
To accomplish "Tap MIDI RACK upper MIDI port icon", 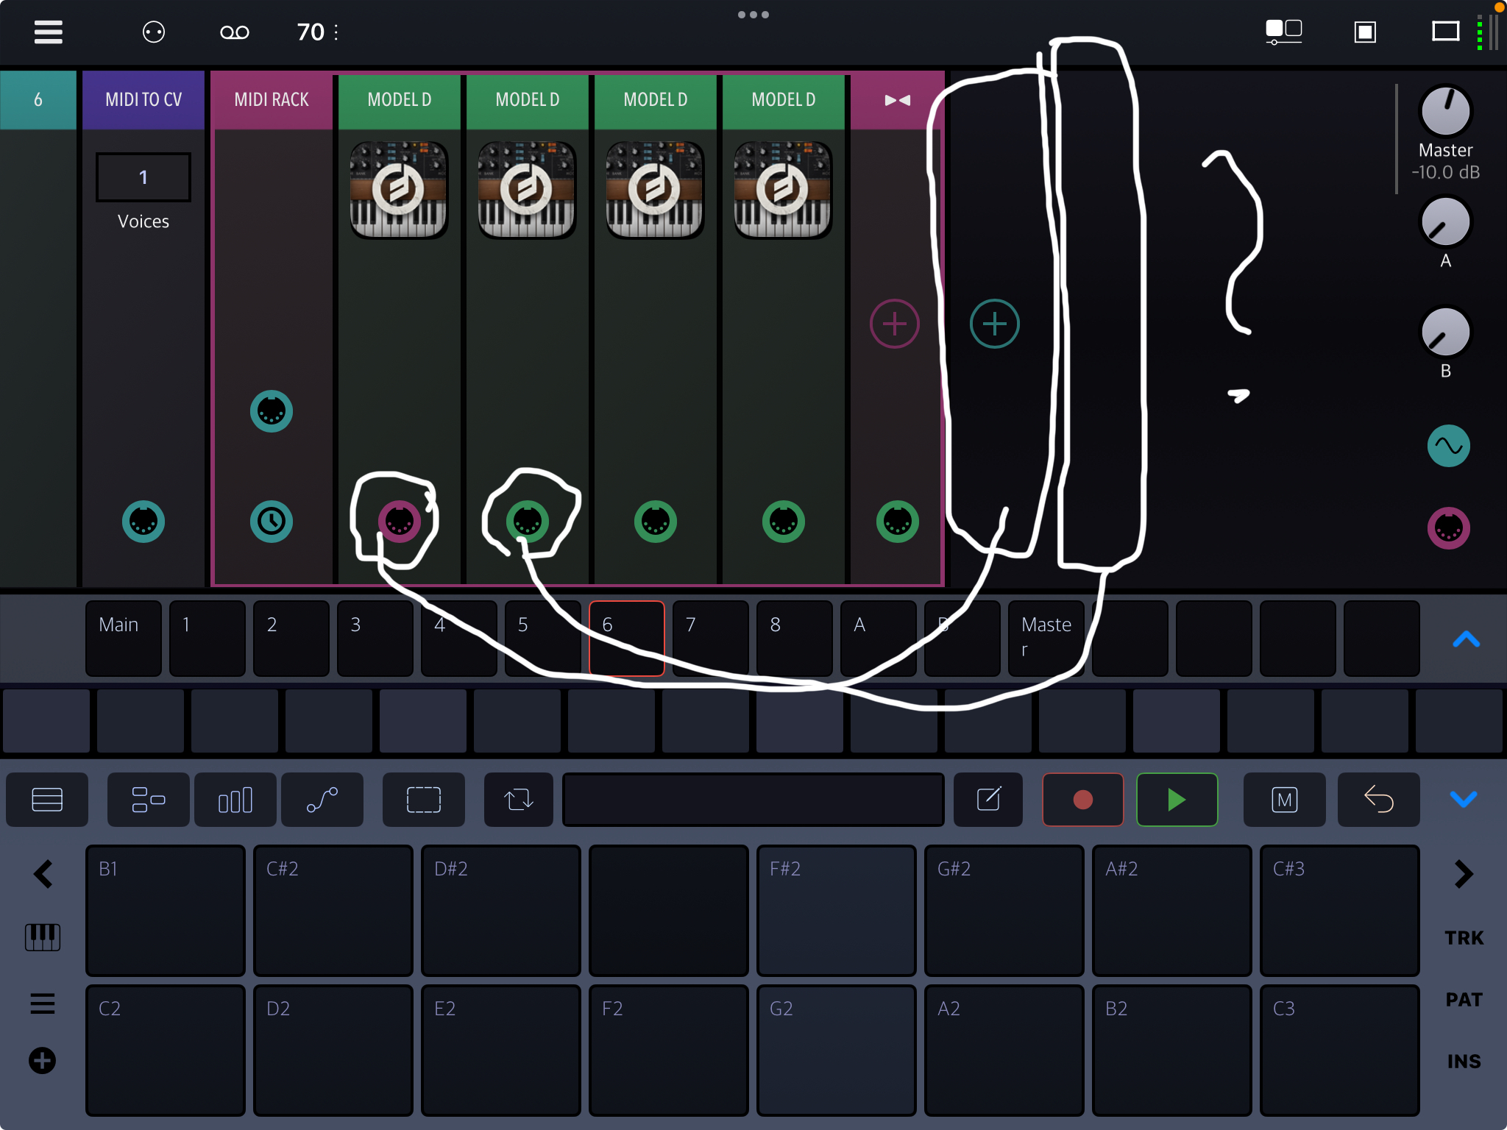I will [272, 411].
